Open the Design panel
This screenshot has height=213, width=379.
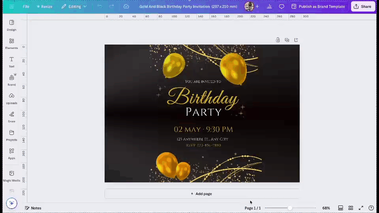(11, 25)
